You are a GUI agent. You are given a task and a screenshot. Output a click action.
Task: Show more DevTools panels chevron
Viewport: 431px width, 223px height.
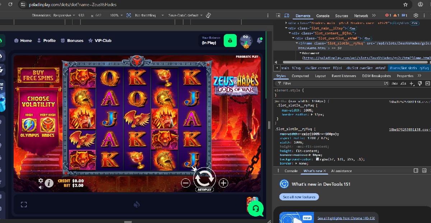click(x=374, y=15)
